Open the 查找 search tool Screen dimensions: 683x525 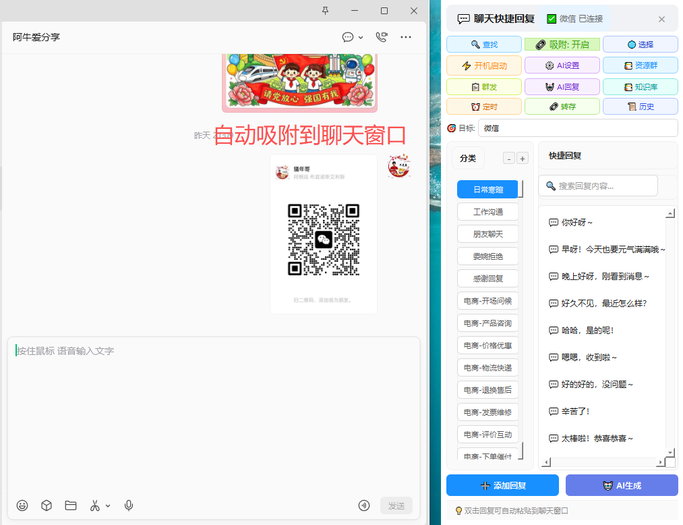tap(484, 45)
